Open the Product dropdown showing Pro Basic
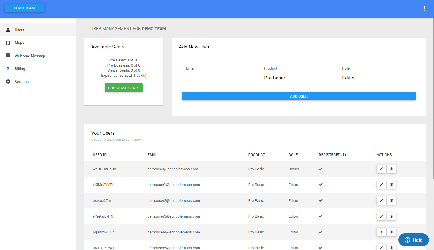This screenshot has height=250, width=434. pos(299,78)
